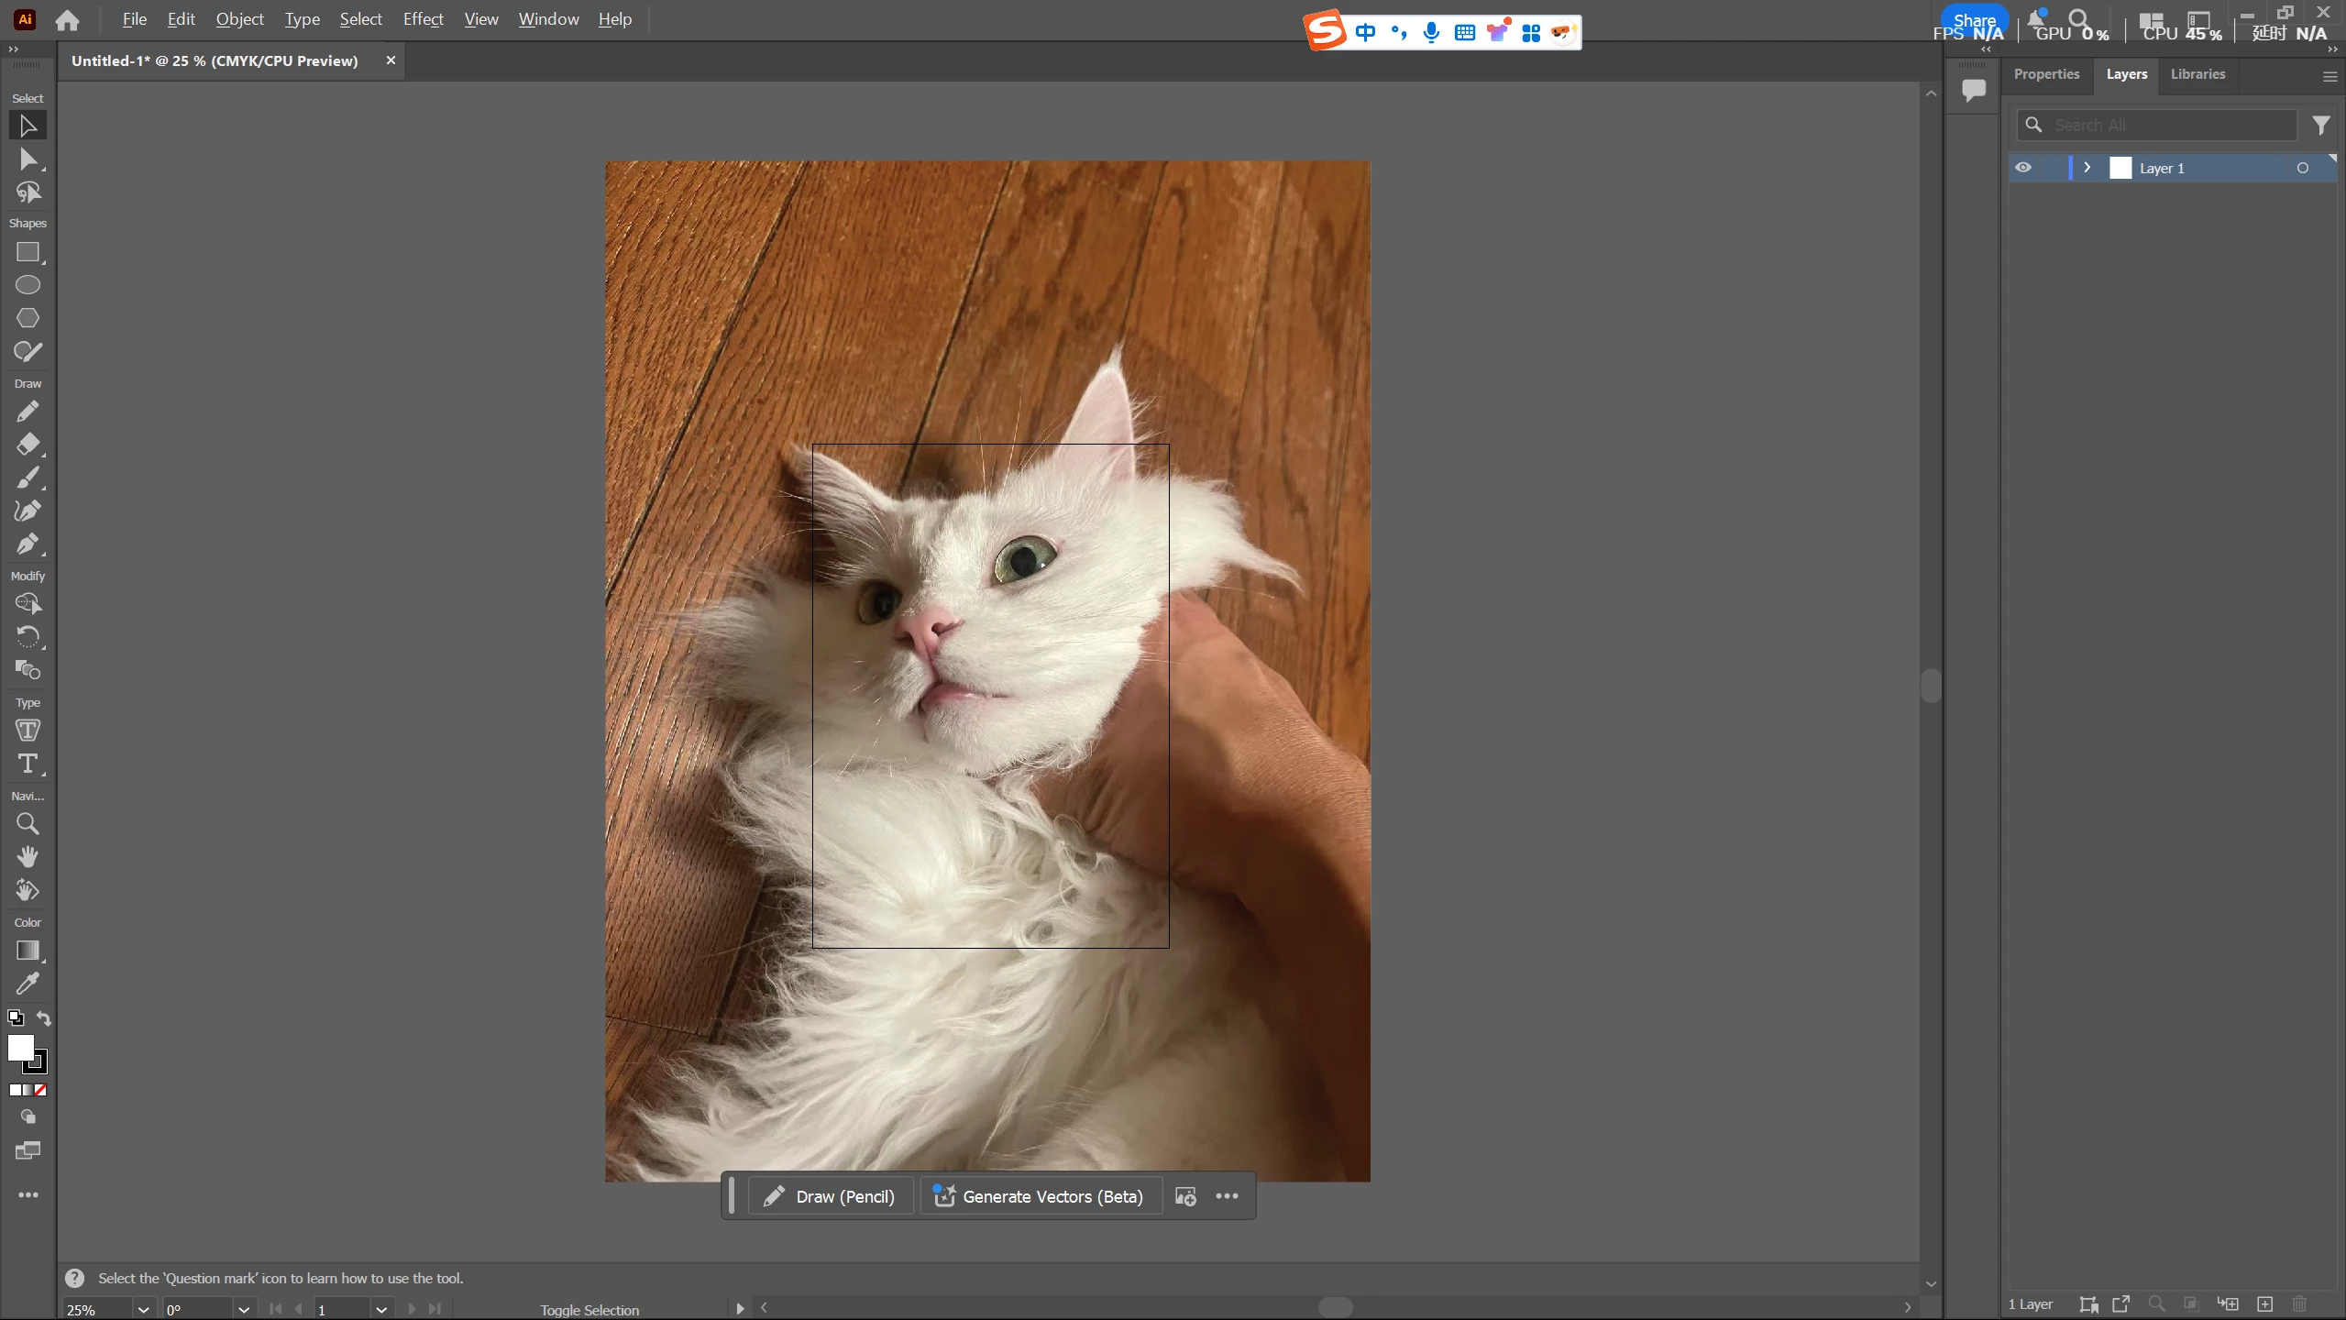Select the Hand tool
The image size is (2346, 1320).
click(28, 857)
